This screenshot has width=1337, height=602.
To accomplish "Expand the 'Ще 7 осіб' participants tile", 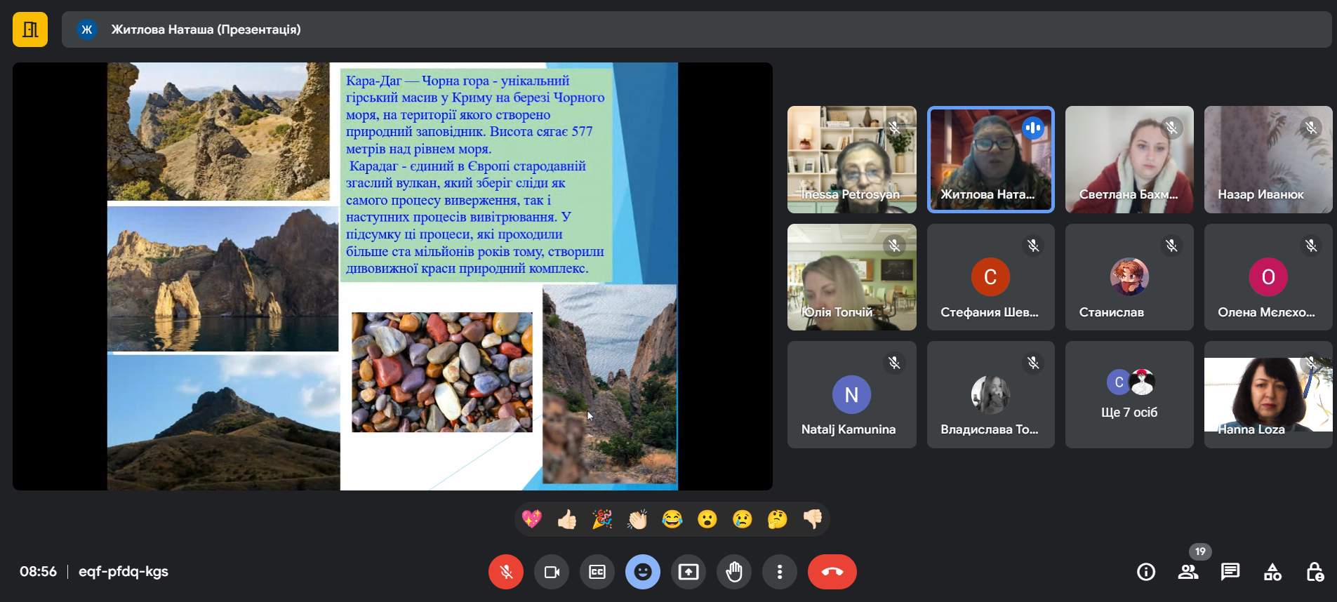I will (x=1129, y=395).
